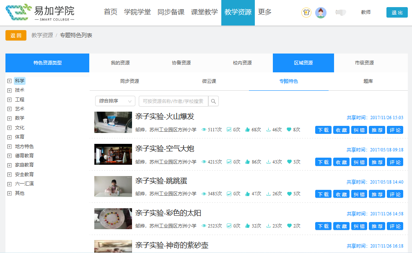The image size is (412, 253).
Task: Open the 亲子实验-火山爆发 video thumbnail
Action: [113, 122]
